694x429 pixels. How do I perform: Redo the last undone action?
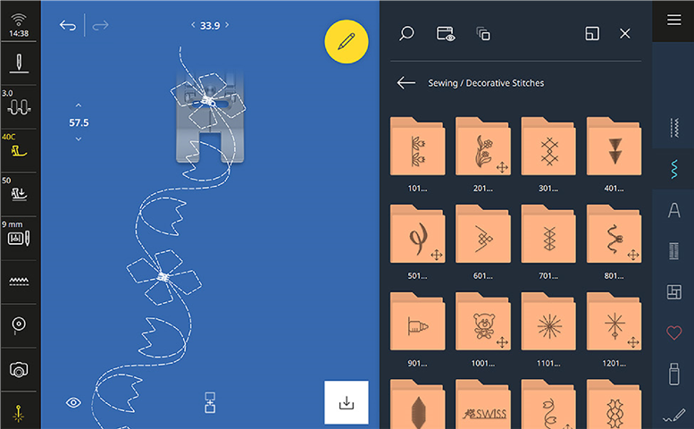pyautogui.click(x=100, y=25)
